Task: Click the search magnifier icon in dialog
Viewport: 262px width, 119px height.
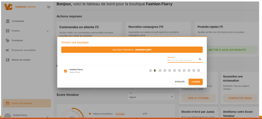Action: tap(200, 59)
